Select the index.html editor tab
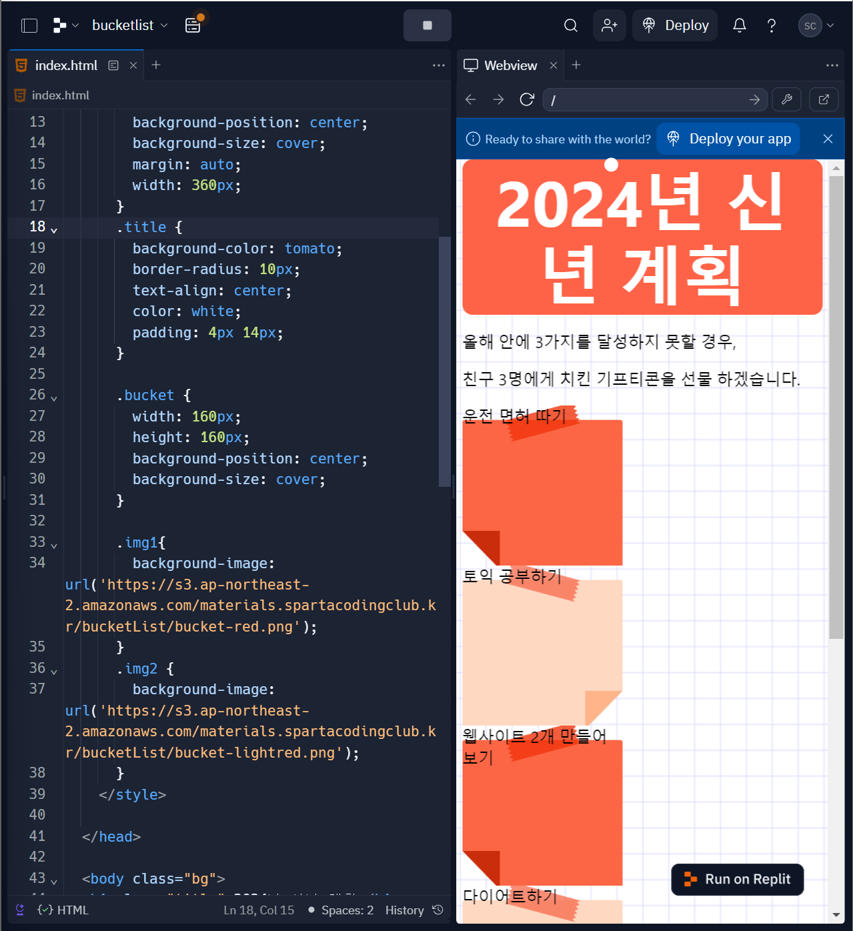853x931 pixels. [66, 65]
